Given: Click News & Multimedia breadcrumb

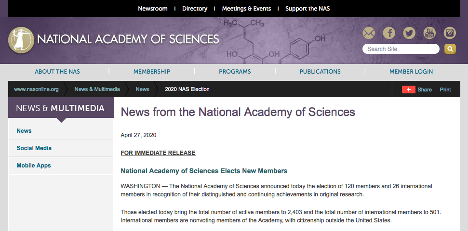Looking at the screenshot, I should (x=97, y=89).
